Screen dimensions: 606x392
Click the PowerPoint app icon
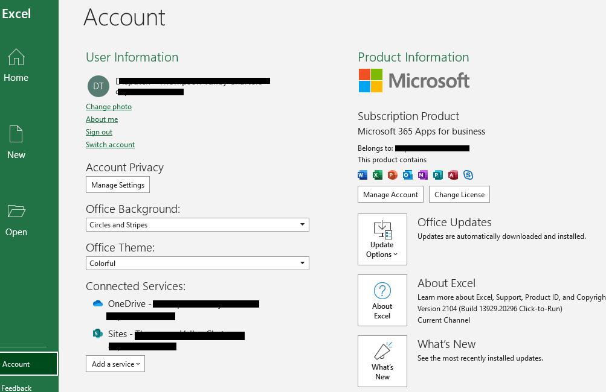coord(392,175)
